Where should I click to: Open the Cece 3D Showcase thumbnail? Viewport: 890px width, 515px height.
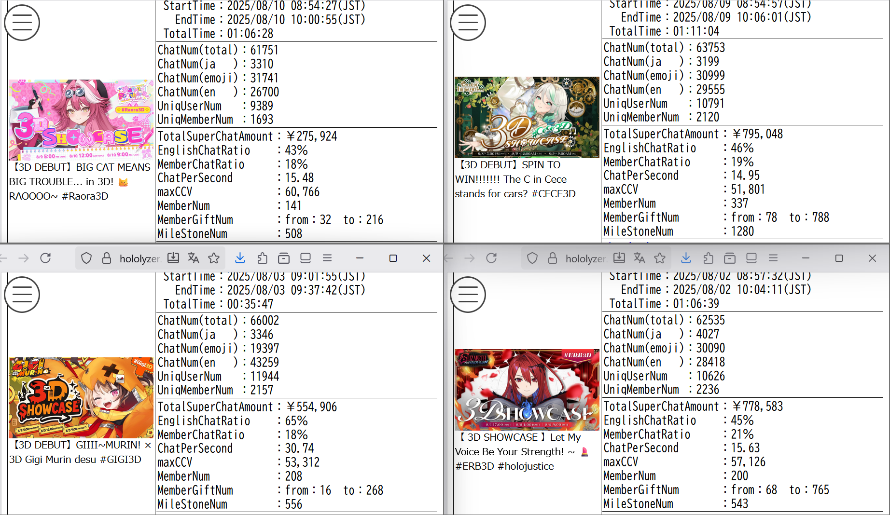coord(527,117)
